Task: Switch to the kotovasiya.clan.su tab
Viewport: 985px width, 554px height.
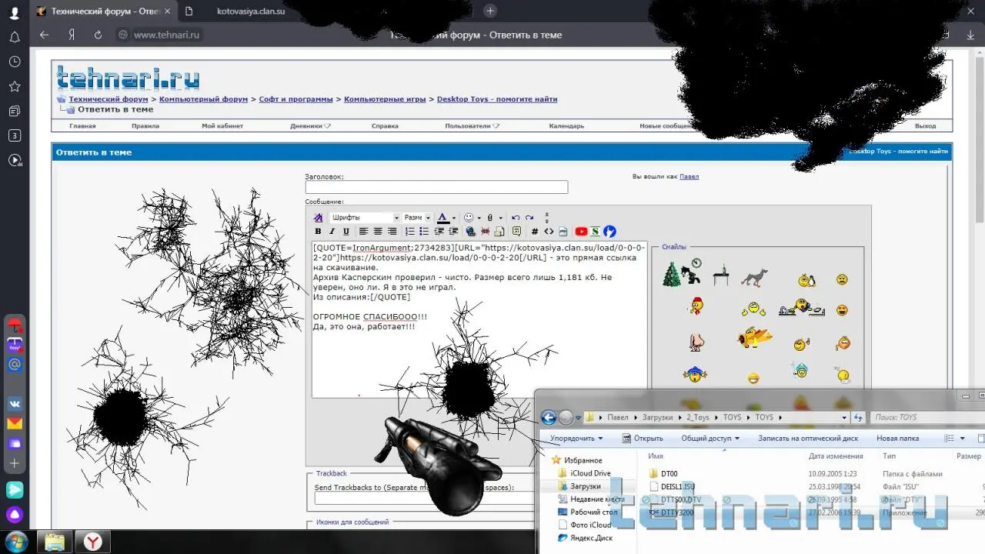Action: coord(251,11)
